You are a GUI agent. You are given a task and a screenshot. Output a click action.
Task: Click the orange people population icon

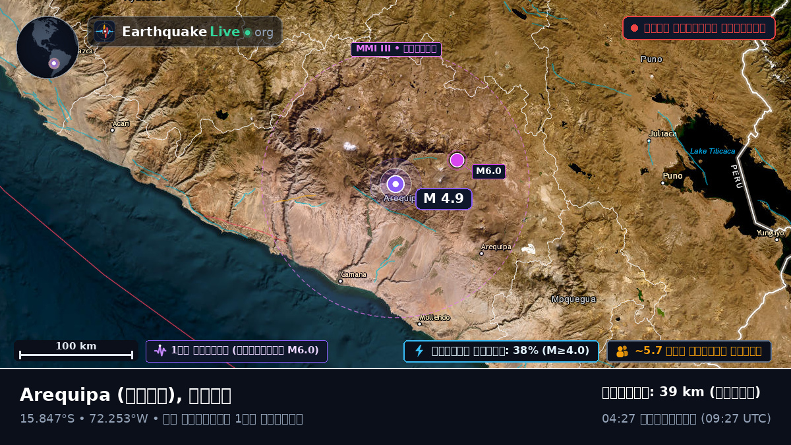tap(622, 351)
